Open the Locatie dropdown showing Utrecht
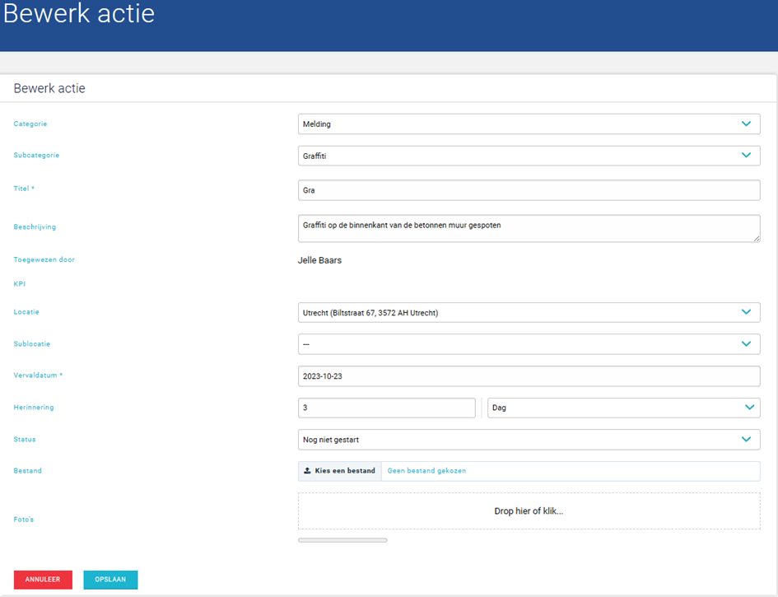The width and height of the screenshot is (778, 597). 529,313
